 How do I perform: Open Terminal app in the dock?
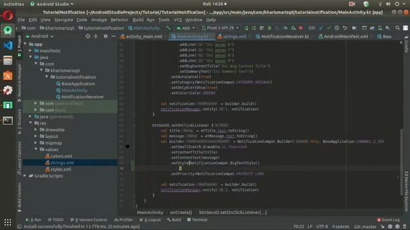click(8, 121)
